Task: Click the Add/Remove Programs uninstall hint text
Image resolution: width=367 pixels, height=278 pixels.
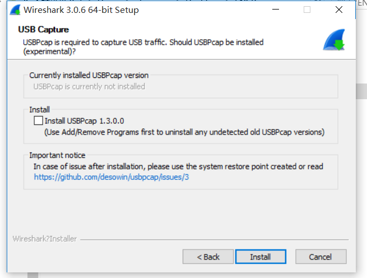Action: click(184, 132)
